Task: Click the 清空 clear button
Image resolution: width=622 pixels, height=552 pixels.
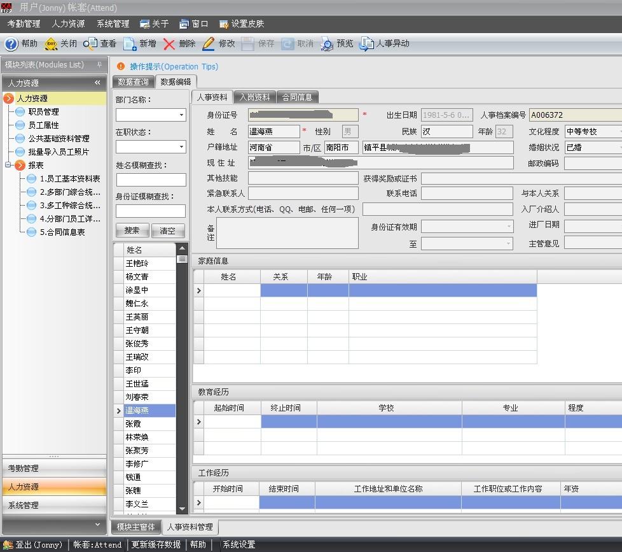Action: 168,230
